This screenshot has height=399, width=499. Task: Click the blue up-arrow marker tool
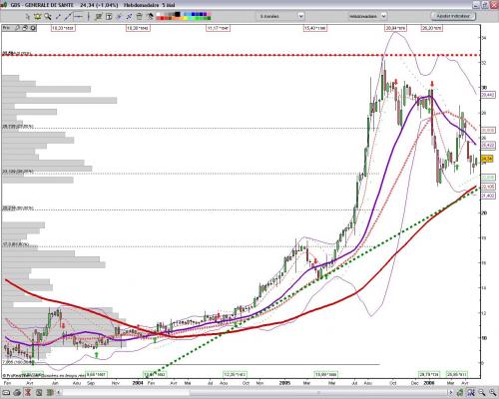coord(119,16)
